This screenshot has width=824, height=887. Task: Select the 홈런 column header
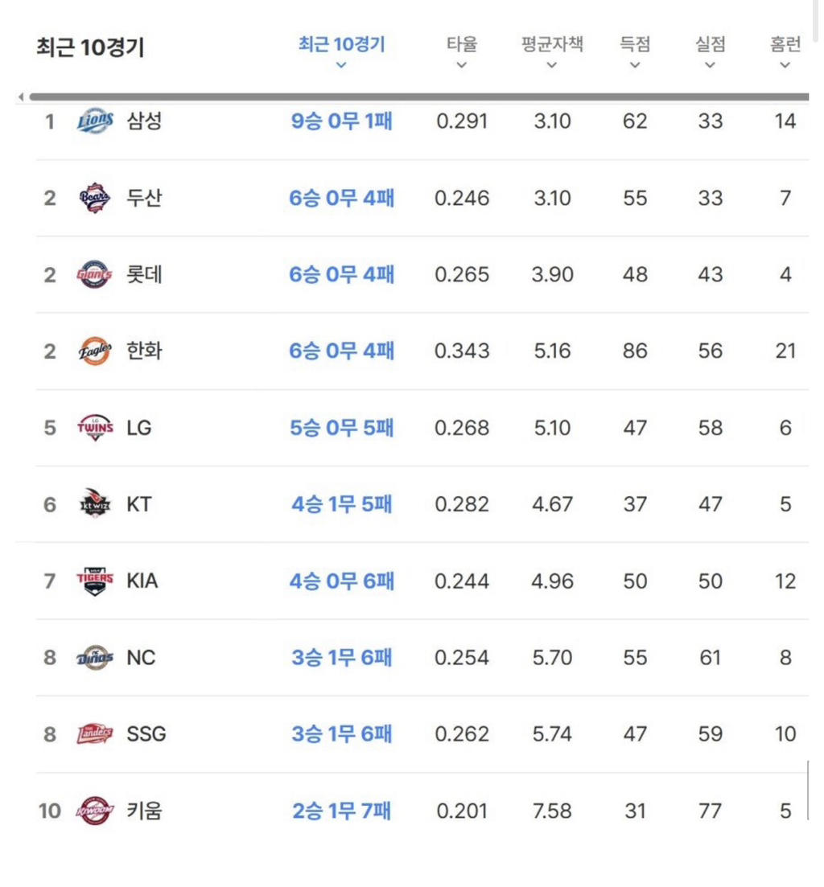click(x=785, y=44)
